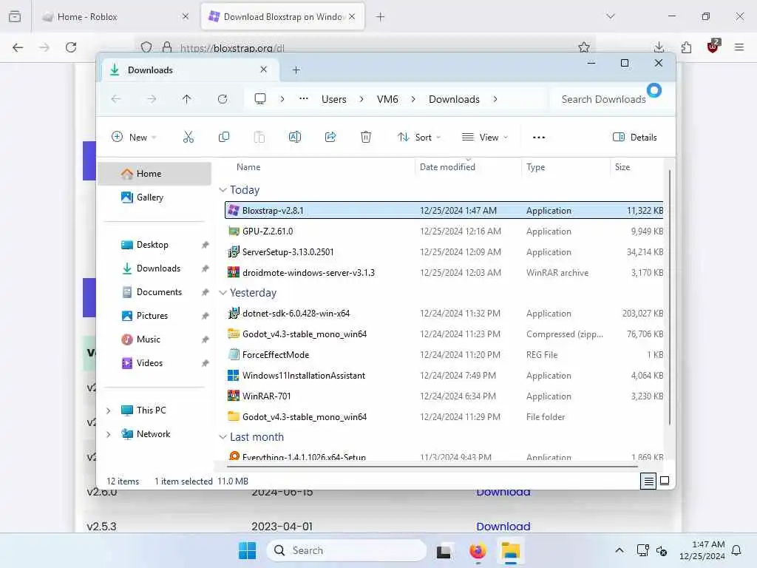The width and height of the screenshot is (757, 568).
Task: Click the Paste clipboard icon
Action: pyautogui.click(x=259, y=137)
